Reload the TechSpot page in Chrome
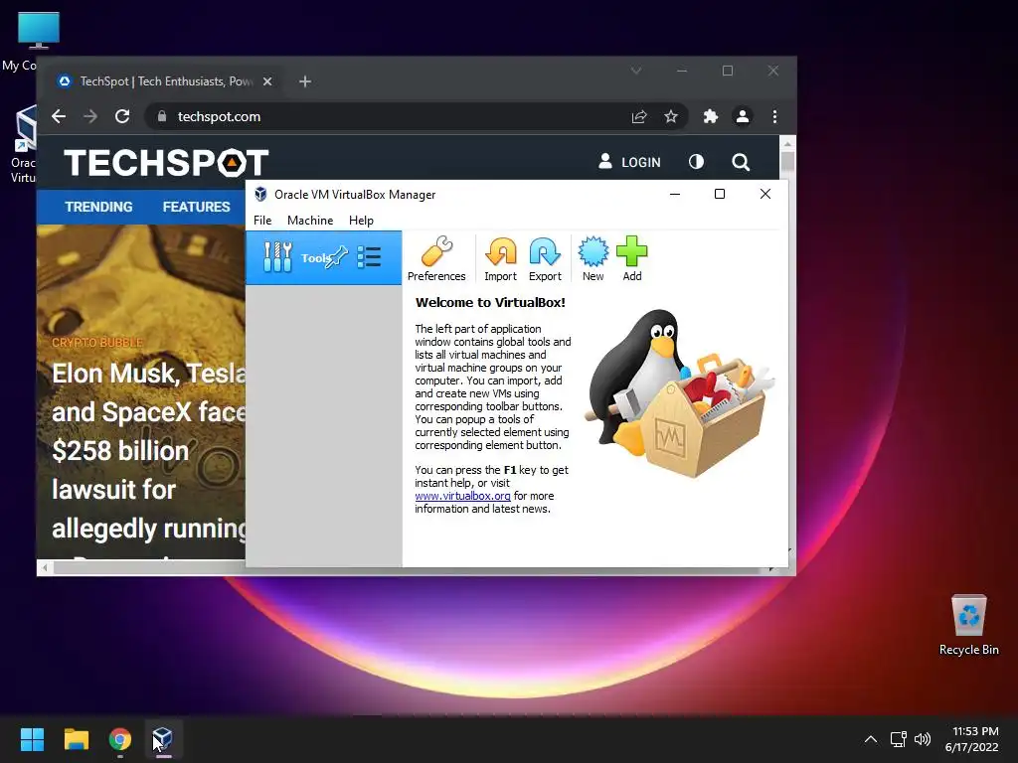The height and width of the screenshot is (763, 1018). pos(122,116)
